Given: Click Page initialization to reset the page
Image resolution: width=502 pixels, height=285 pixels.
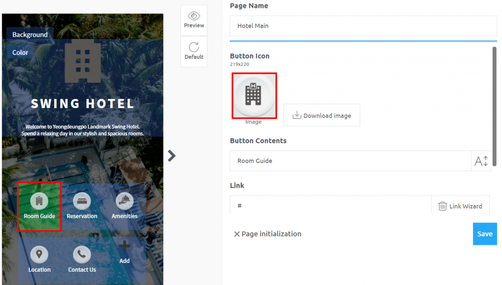Looking at the screenshot, I should 268,234.
